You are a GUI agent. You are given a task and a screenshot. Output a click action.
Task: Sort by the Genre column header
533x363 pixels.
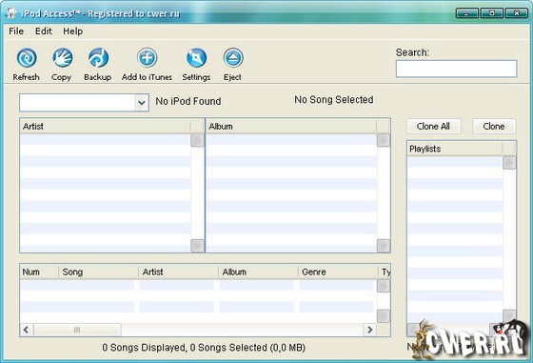[x=338, y=272]
